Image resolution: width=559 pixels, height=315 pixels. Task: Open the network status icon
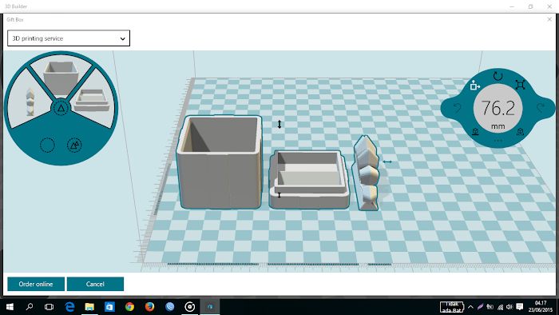pyautogui.click(x=500, y=307)
